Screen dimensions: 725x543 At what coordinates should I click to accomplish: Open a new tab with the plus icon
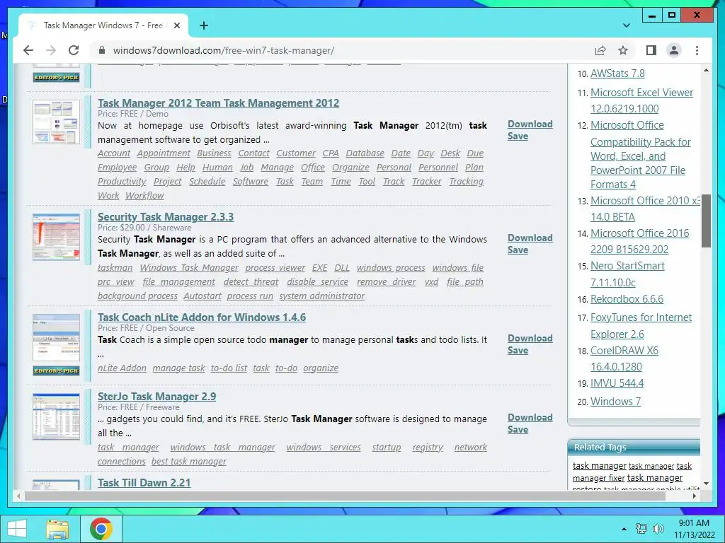click(x=203, y=25)
